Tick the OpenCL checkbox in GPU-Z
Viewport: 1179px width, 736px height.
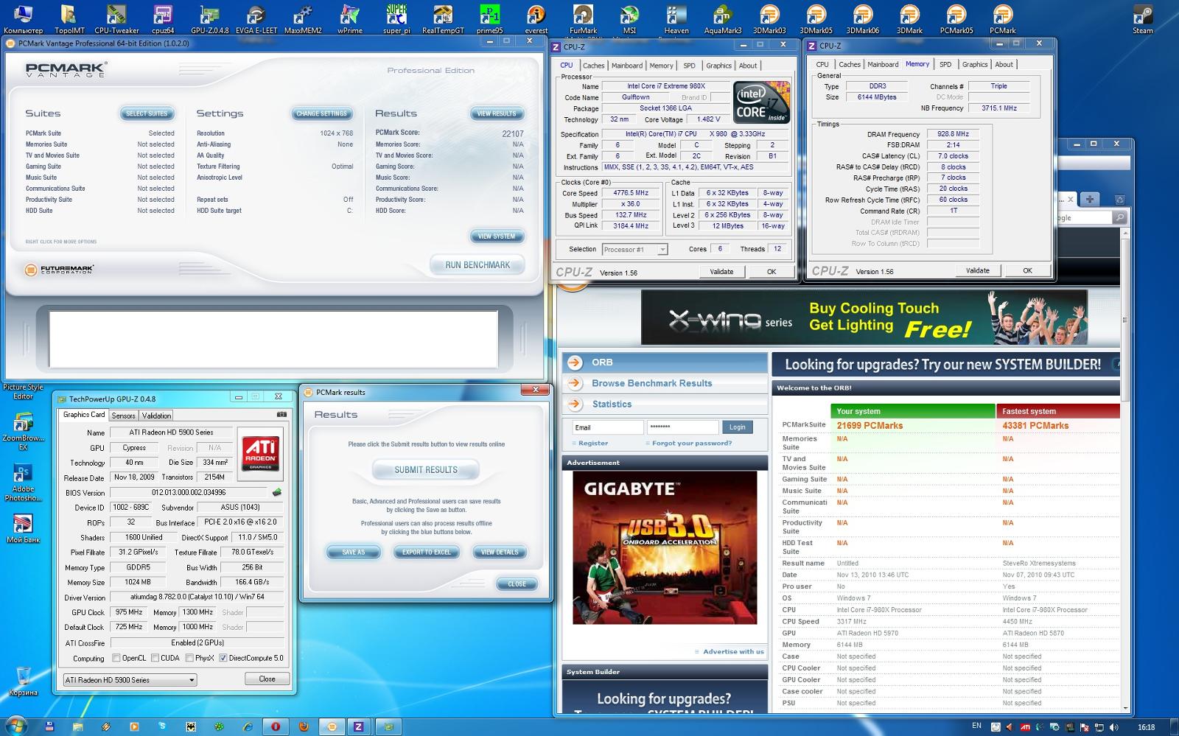(116, 658)
